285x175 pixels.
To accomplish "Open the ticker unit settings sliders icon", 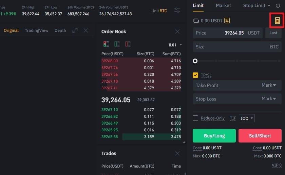I will tap(177, 10).
